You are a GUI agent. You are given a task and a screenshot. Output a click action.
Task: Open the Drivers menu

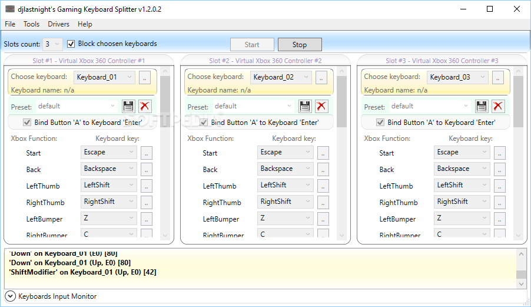(x=58, y=24)
